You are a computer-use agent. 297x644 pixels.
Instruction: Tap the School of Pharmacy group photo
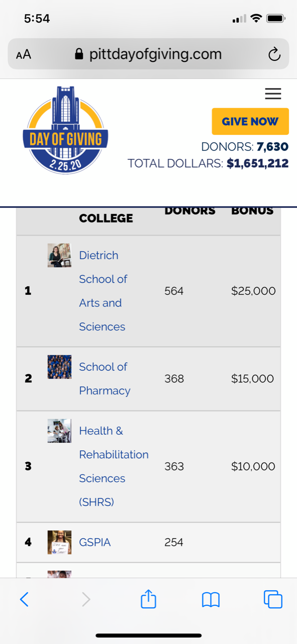pyautogui.click(x=59, y=367)
